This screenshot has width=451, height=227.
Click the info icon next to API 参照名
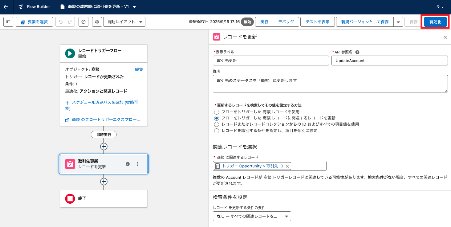pos(357,52)
